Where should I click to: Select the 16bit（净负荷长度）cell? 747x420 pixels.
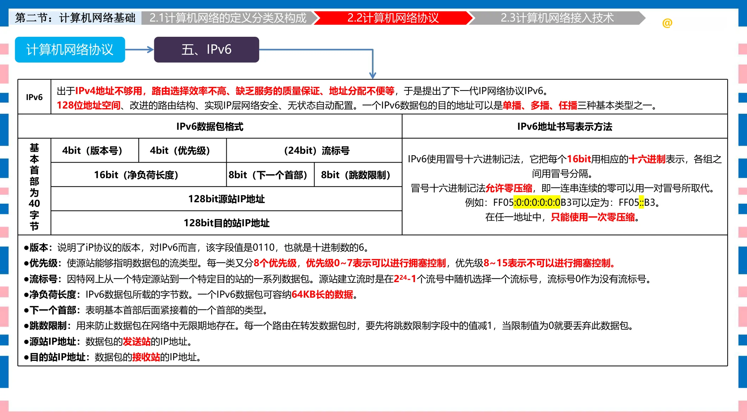tap(139, 175)
